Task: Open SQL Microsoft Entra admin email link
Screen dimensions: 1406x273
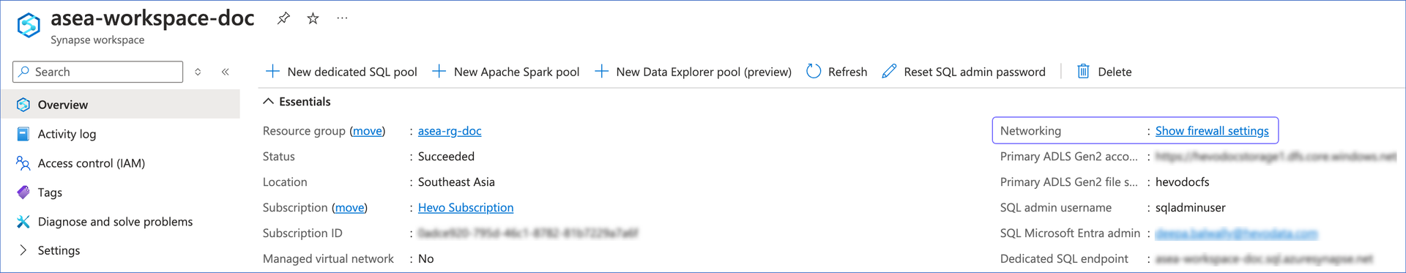Action: pos(1236,233)
